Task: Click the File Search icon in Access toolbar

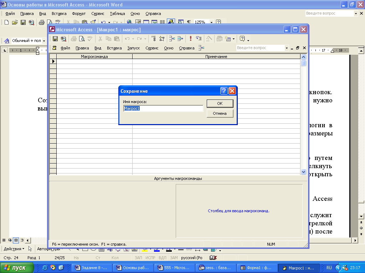Action: pos(63,39)
